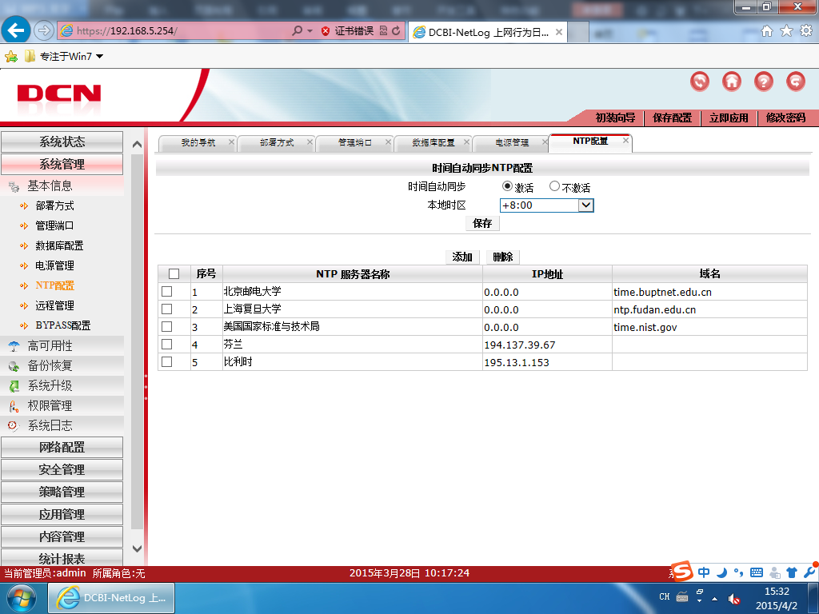Viewport: 819px width, 614px height.
Task: Expand the 内容管理 sidebar section
Action: (62, 536)
